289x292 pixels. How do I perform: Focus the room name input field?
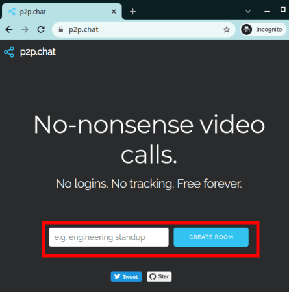point(108,237)
